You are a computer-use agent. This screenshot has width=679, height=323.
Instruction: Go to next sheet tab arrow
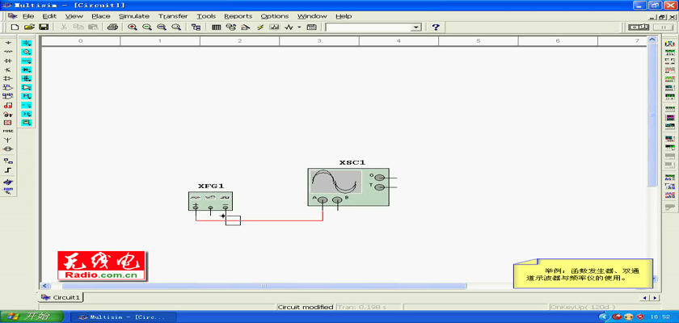pos(656,298)
